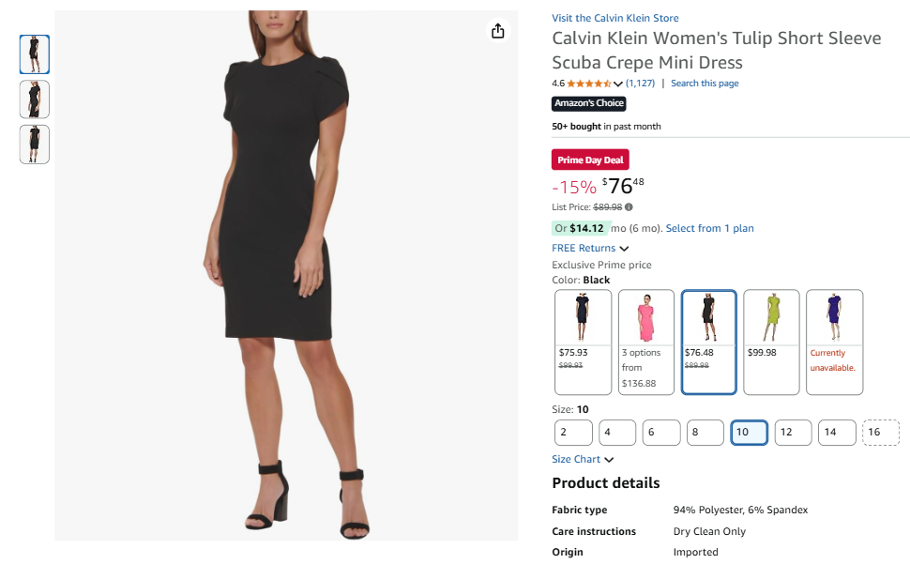
Task: Click Search this page link
Action: 705,84
